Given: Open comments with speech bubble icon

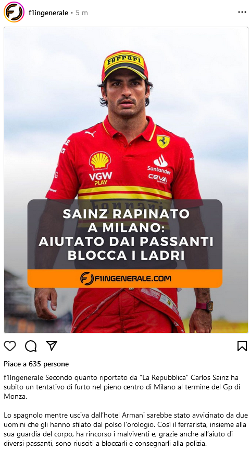Looking at the screenshot, I should [x=31, y=346].
